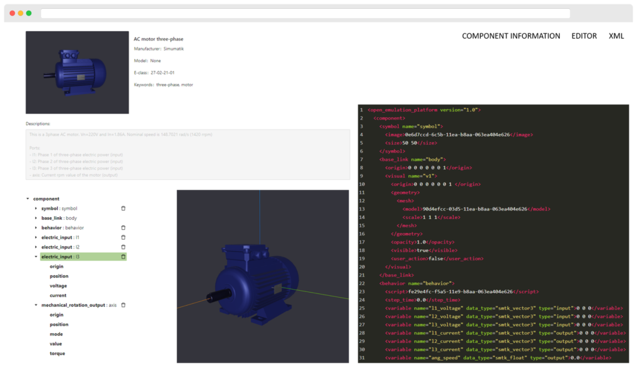
Task: Select position under mechanical_rotation_output
Action: tap(59, 324)
